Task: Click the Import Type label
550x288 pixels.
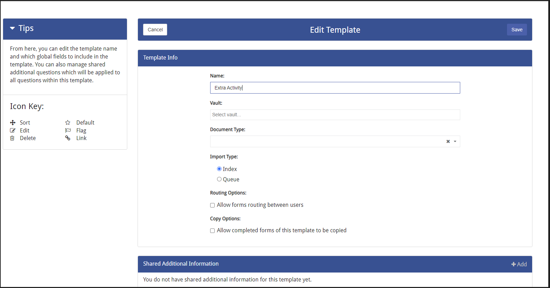Action: coord(224,157)
